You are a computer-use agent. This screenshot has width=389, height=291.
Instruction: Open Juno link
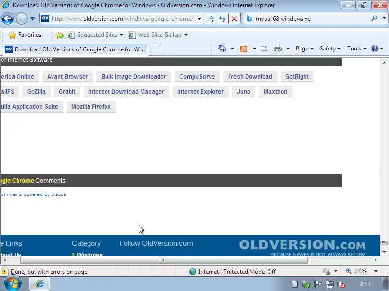pyautogui.click(x=244, y=92)
